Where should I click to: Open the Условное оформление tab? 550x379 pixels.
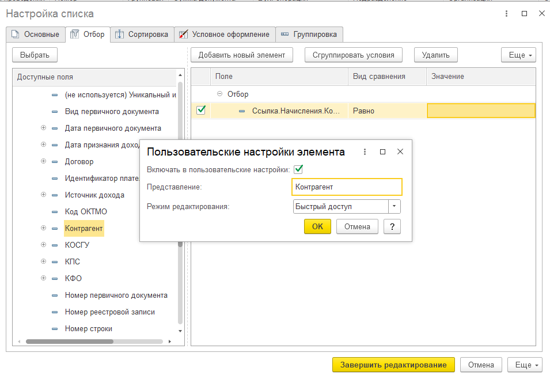pyautogui.click(x=224, y=35)
